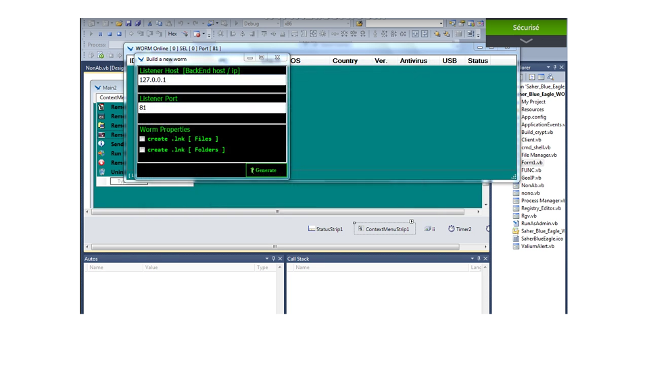Screen dimensions: 649x365
Task: Close the Autos panel
Action: click(x=280, y=259)
